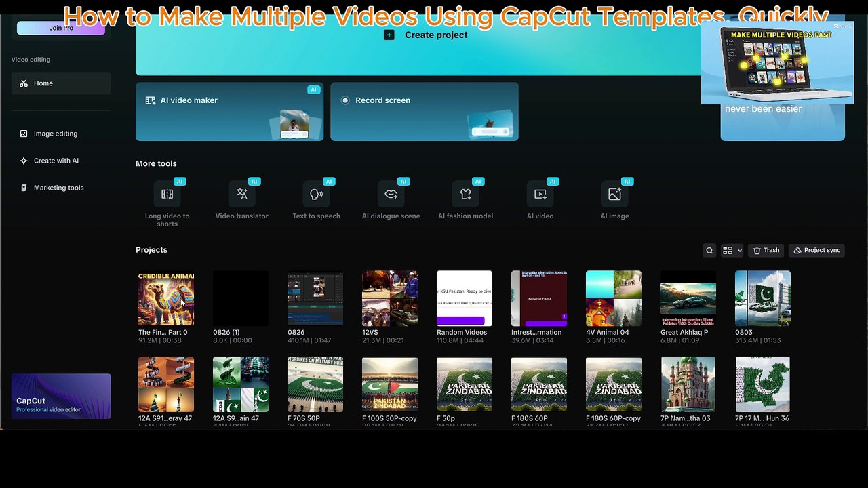Click the Marketing tools icon
Image resolution: width=868 pixels, height=488 pixels.
(x=24, y=188)
